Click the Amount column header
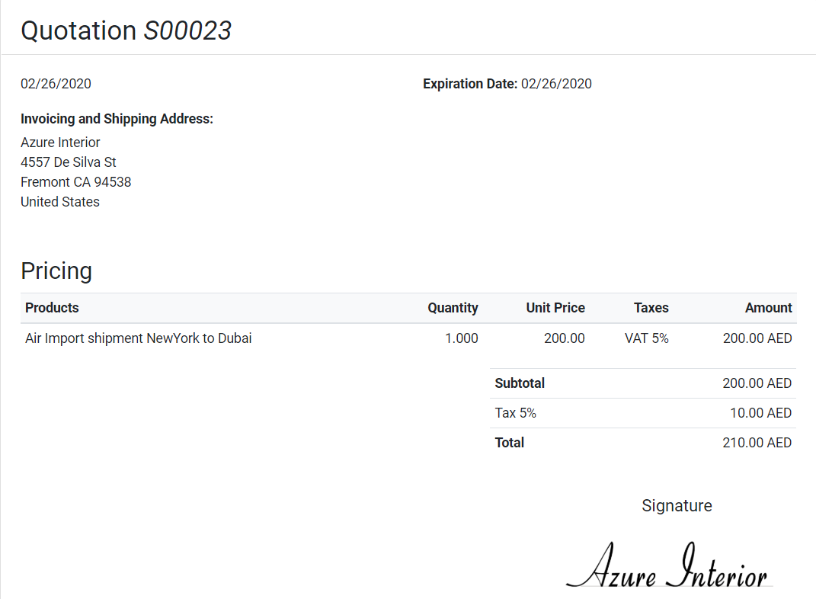 [768, 308]
